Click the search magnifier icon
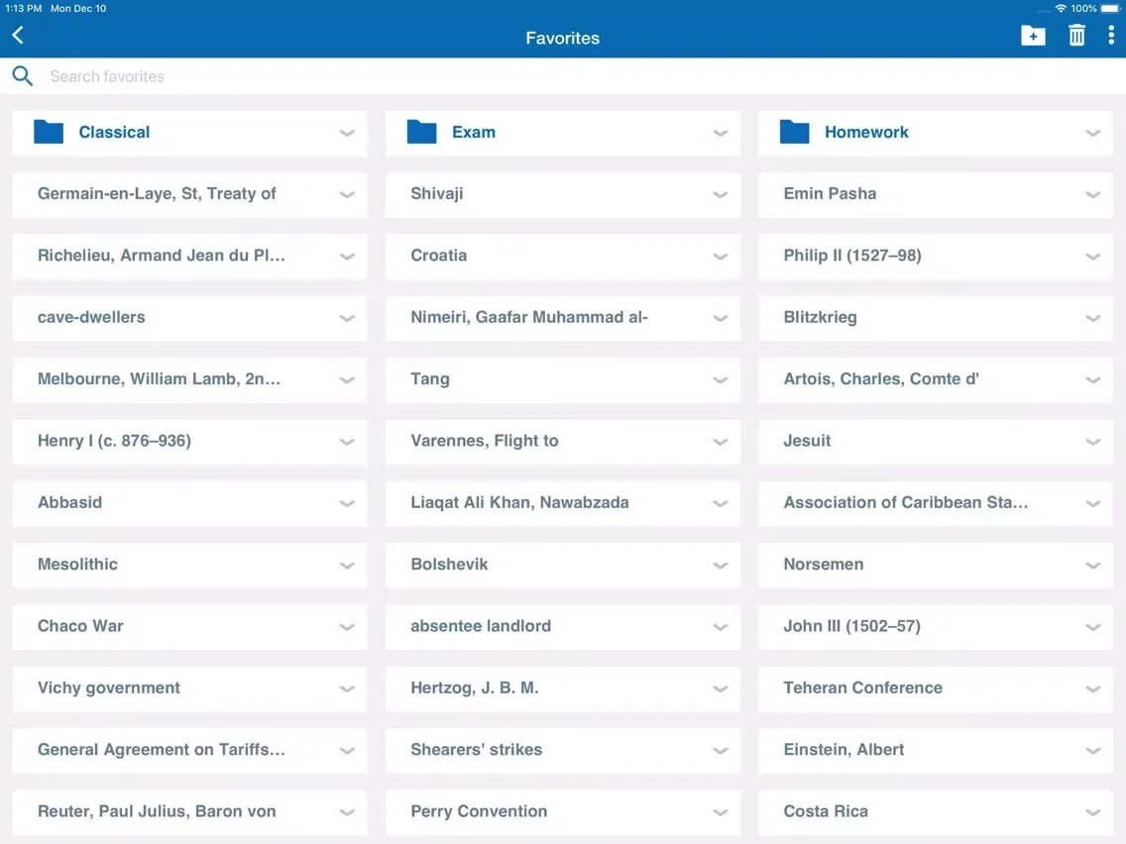1126x844 pixels. point(23,76)
